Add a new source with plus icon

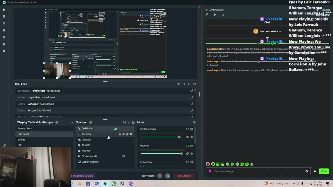click(91, 122)
